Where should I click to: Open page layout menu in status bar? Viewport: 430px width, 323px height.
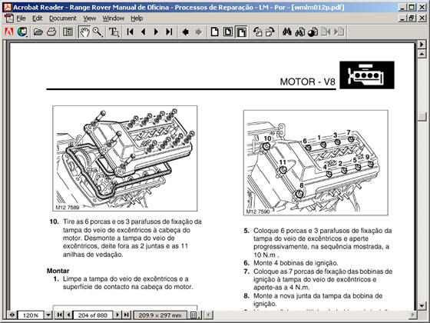pyautogui.click(x=193, y=315)
